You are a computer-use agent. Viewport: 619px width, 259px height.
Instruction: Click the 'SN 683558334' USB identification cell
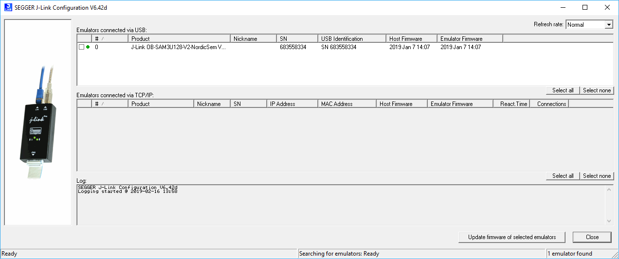[x=339, y=47]
